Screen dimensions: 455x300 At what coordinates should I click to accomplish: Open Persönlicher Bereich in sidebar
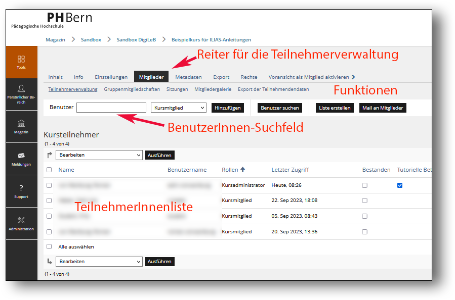point(21,94)
